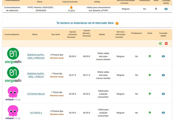Click Octopus Energy logo in RELAX row
Viewport: 175px width, 121px height.
point(13,94)
